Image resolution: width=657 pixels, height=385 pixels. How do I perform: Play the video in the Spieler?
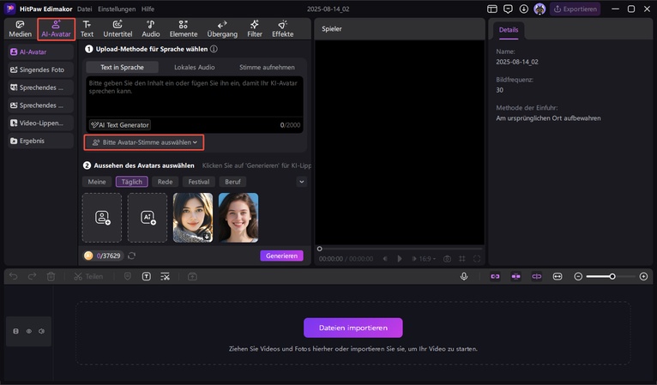[400, 259]
